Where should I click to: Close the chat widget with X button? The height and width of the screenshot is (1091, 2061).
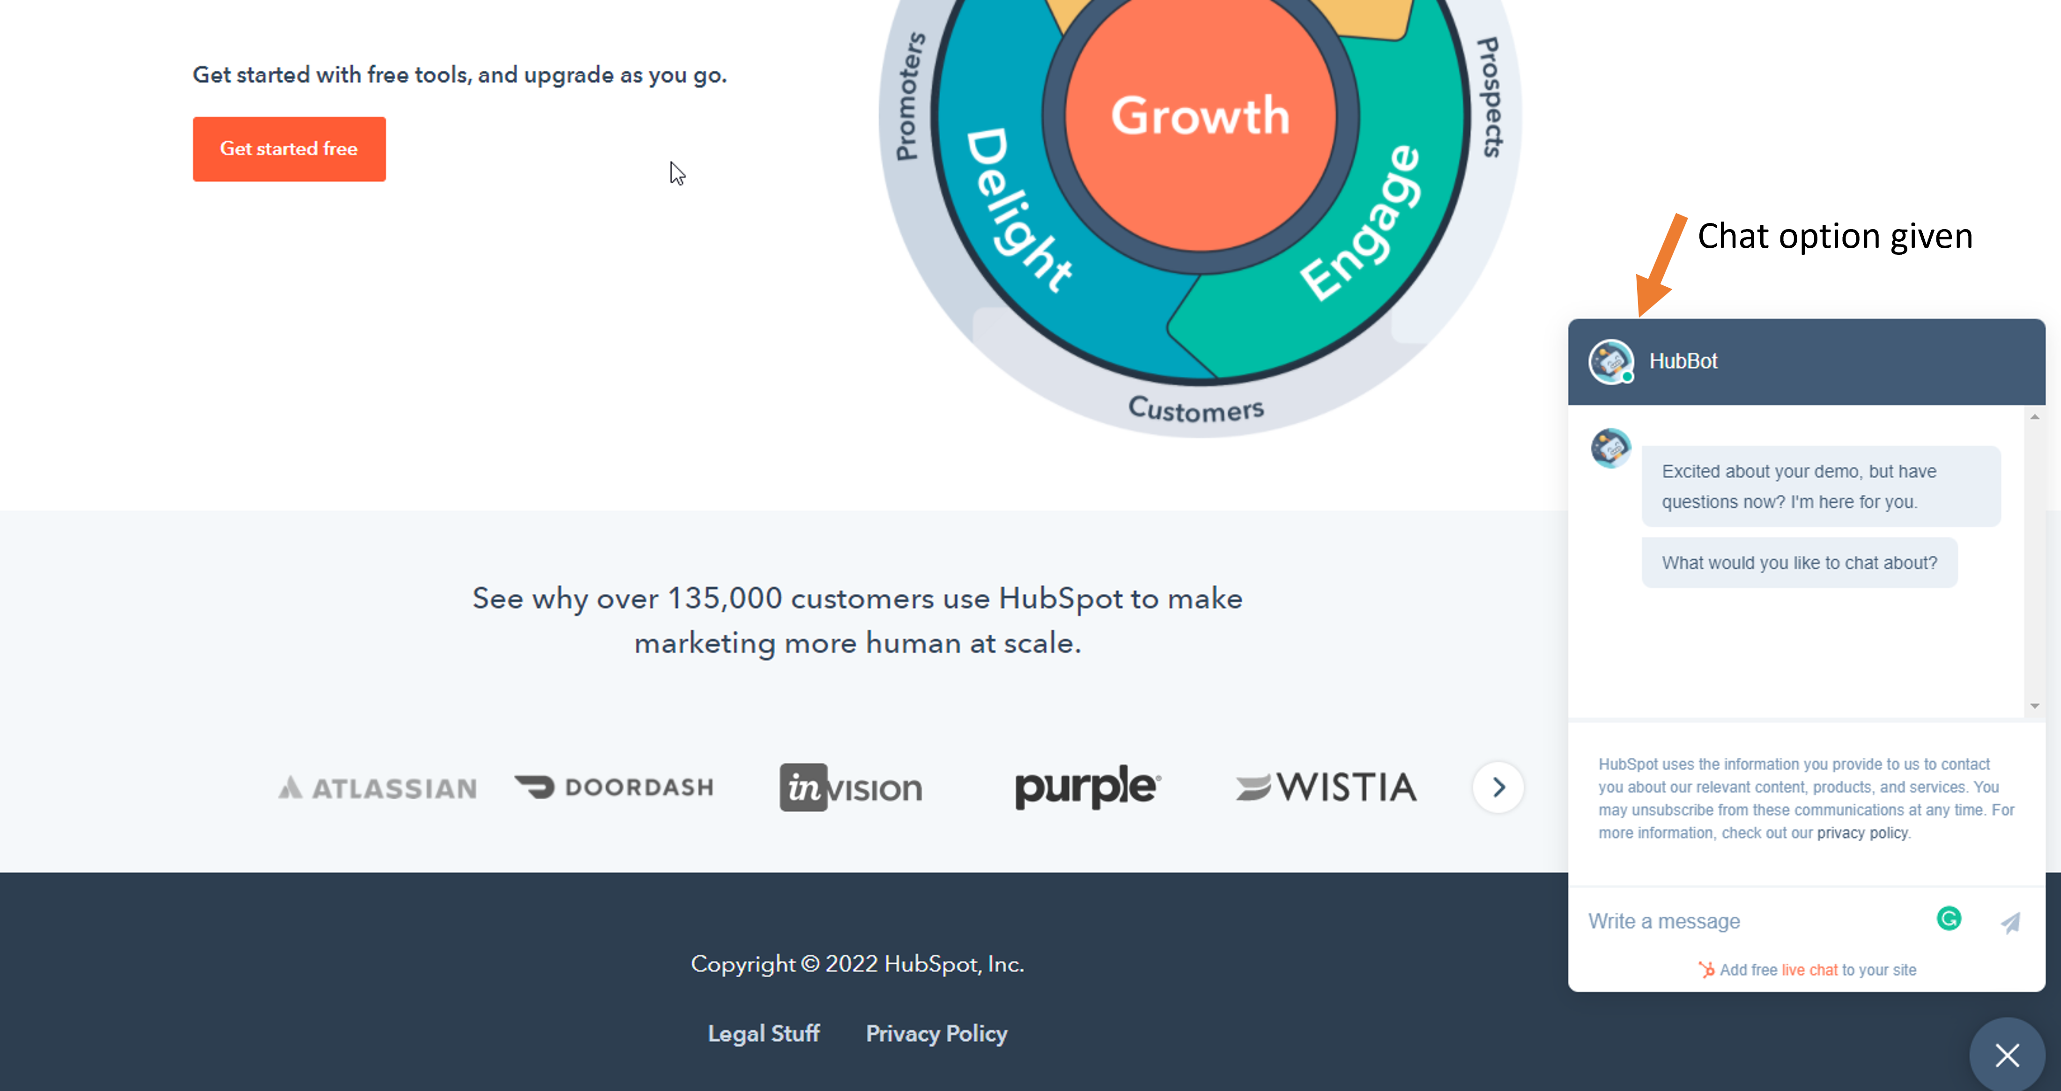point(2007,1055)
